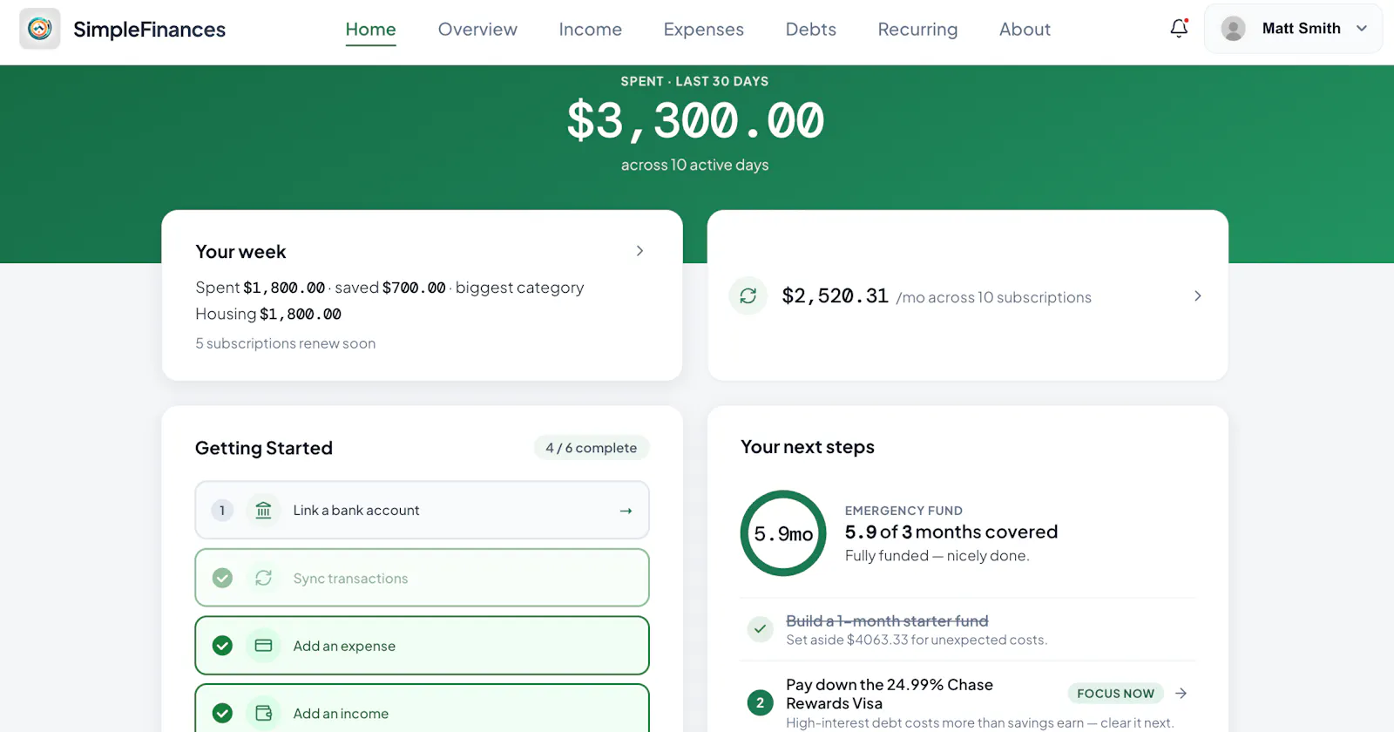Click the Your week heading
The image size is (1394, 732).
(240, 252)
